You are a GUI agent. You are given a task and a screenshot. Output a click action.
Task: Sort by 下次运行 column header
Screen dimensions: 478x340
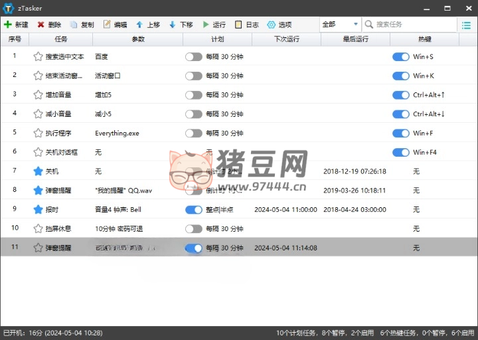click(x=287, y=39)
